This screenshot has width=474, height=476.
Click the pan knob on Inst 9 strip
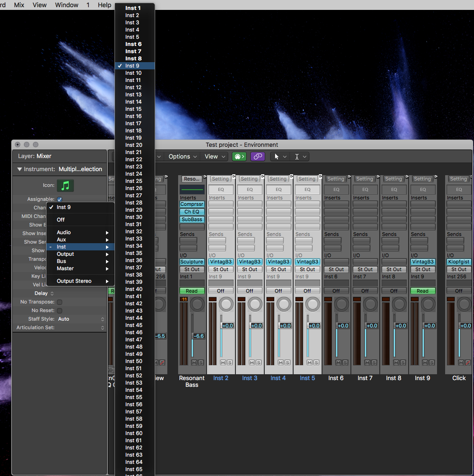pyautogui.click(x=428, y=304)
